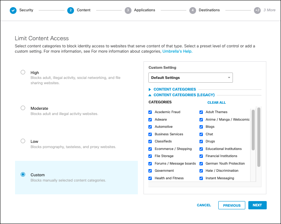
Task: Open the 3 More steps label
Action: click(269, 10)
